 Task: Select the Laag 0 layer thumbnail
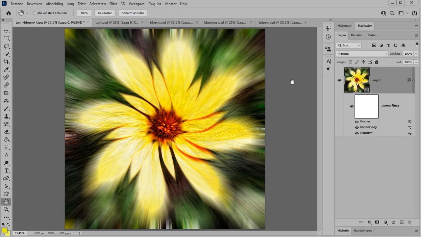click(357, 80)
